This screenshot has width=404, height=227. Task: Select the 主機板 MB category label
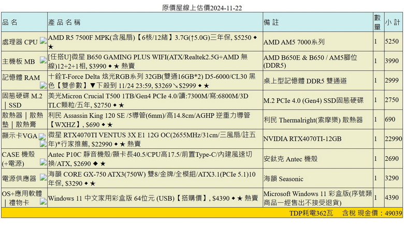[x=19, y=62]
